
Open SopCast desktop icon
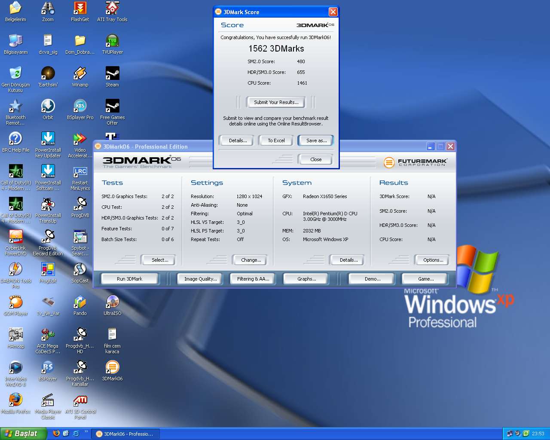pyautogui.click(x=80, y=273)
